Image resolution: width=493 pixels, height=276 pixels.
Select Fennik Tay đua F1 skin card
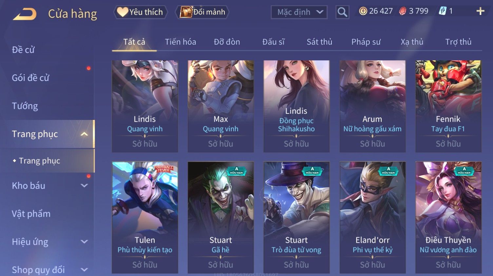tap(448, 106)
